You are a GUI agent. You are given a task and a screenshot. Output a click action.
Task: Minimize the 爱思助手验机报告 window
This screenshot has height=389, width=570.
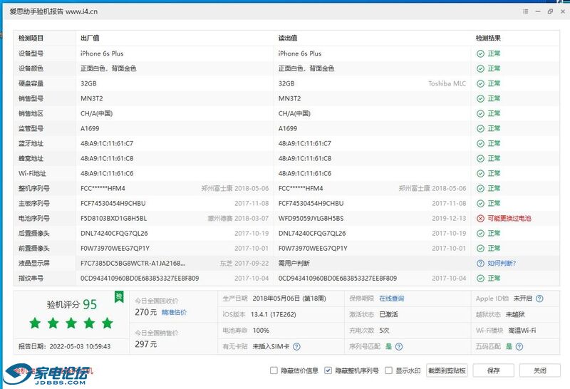pyautogui.click(x=538, y=11)
